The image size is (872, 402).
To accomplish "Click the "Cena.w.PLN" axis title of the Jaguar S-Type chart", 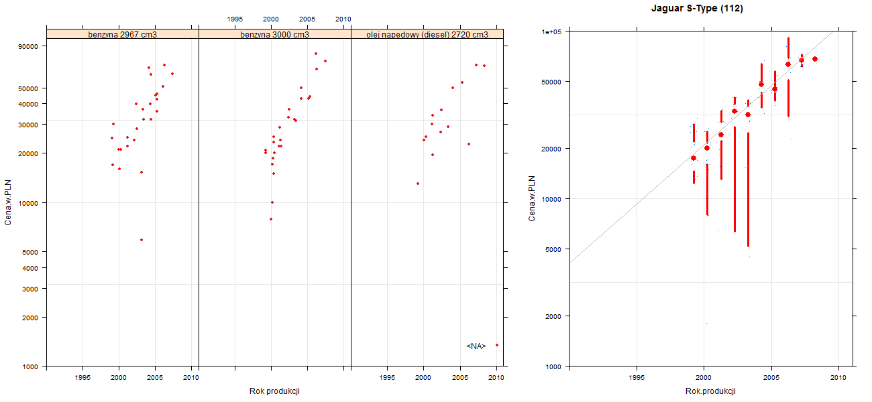I will (x=532, y=198).
